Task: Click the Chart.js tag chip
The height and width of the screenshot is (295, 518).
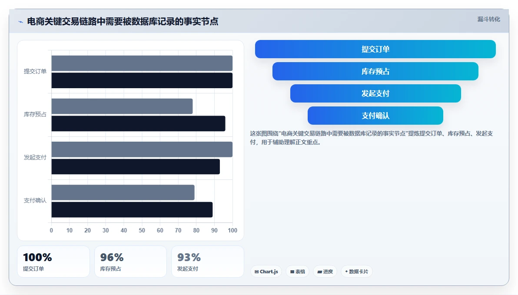Action: tap(266, 272)
